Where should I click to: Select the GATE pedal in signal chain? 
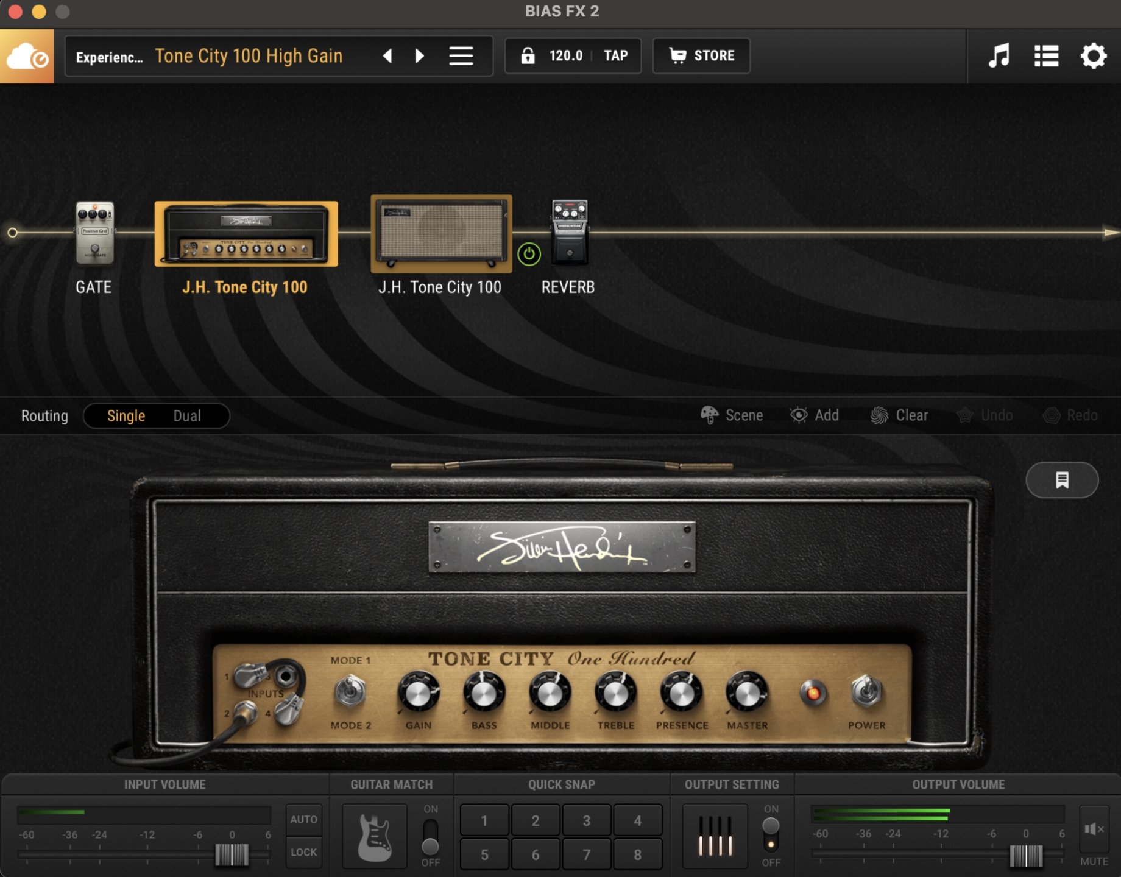tap(94, 233)
